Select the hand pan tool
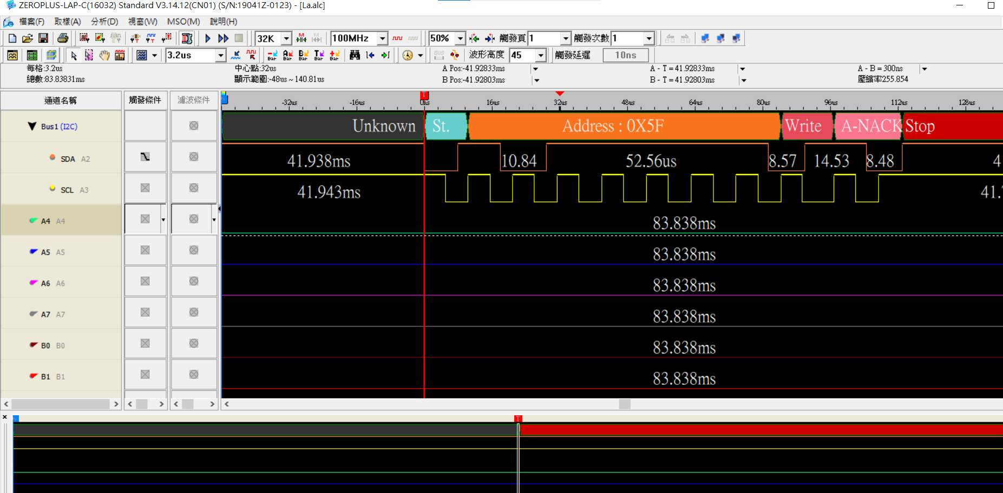 tap(104, 55)
